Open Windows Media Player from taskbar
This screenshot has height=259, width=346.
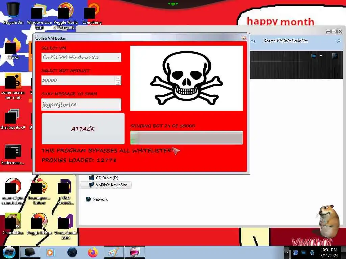click(x=50, y=252)
